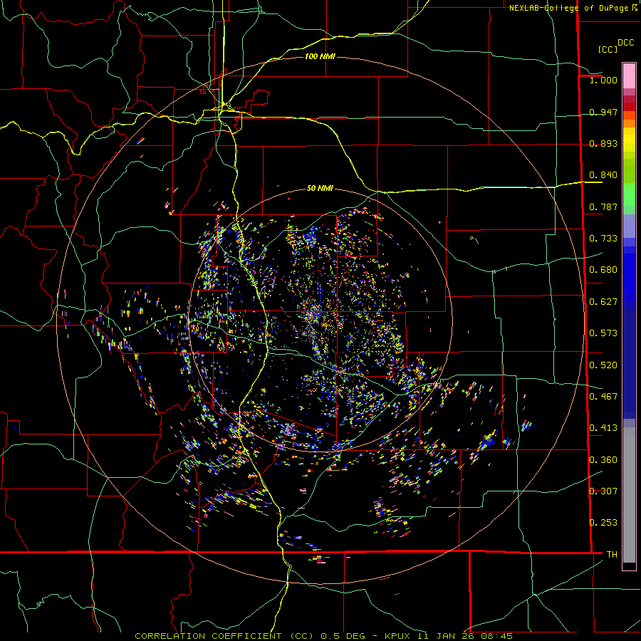Click the DCC label above the legend
Viewport: 641px width, 641px height.
tap(626, 43)
